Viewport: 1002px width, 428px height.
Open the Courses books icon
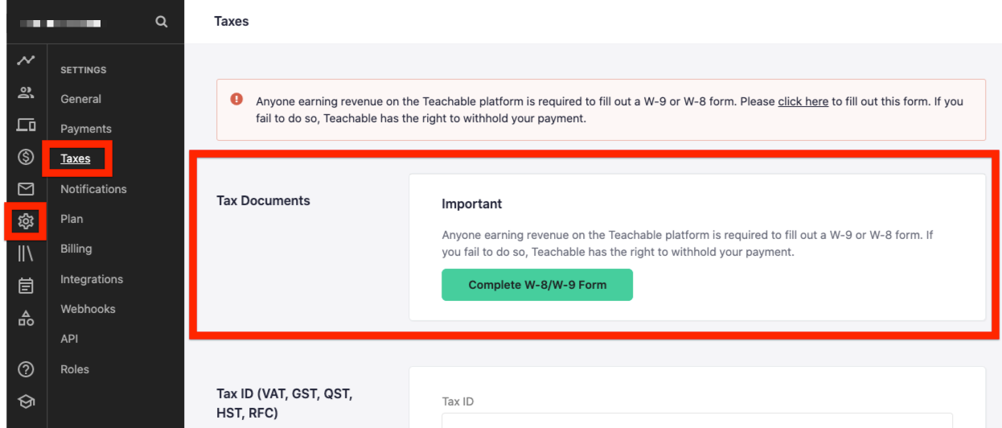[27, 253]
